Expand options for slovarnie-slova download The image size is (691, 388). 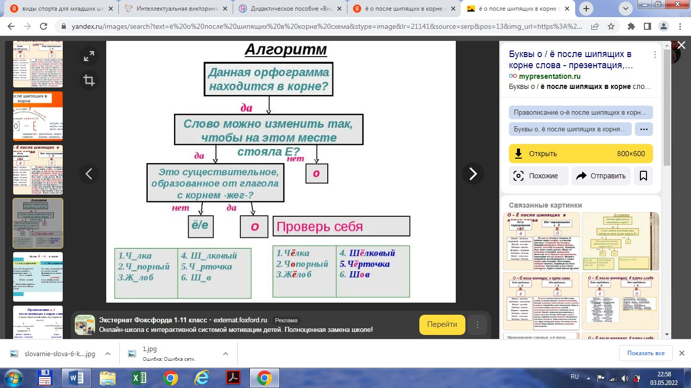[108, 354]
